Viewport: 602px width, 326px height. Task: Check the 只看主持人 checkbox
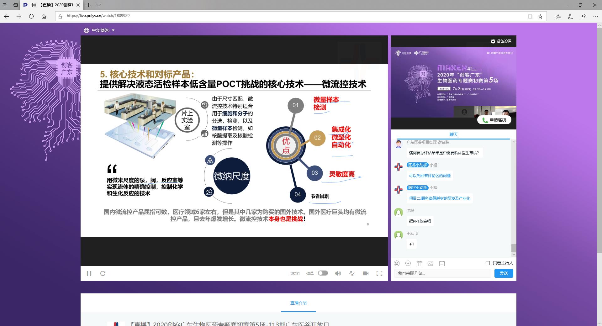(x=488, y=263)
